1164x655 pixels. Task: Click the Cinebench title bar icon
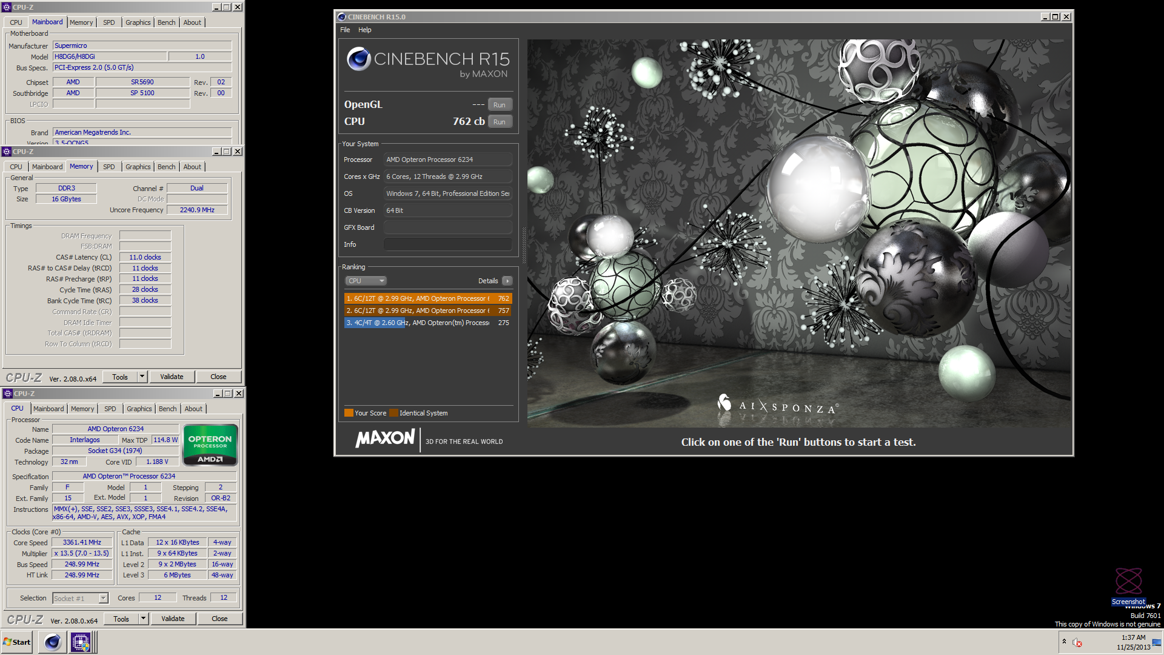tap(342, 17)
